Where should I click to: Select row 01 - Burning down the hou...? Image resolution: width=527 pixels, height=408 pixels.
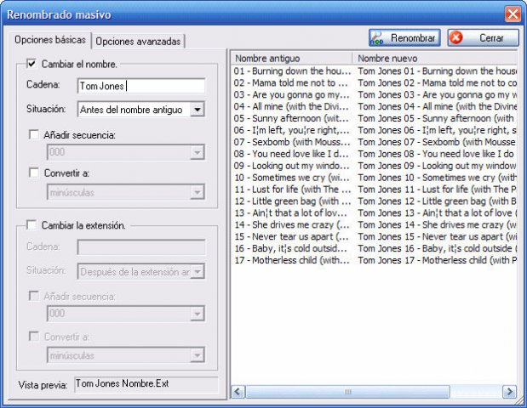pyautogui.click(x=292, y=71)
